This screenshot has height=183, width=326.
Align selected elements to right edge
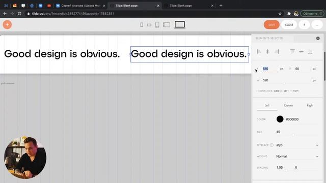click(x=277, y=51)
